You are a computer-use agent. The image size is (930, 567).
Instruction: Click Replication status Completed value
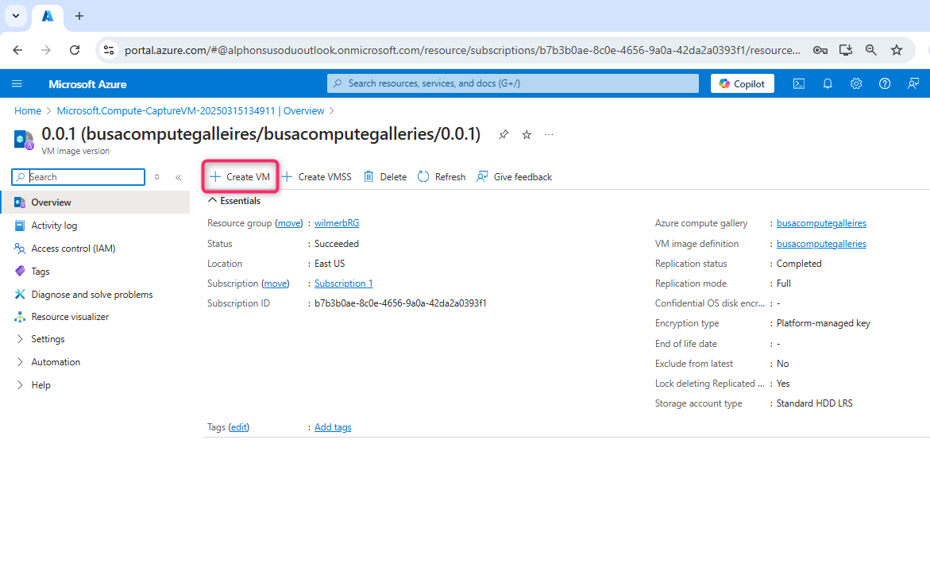point(799,264)
